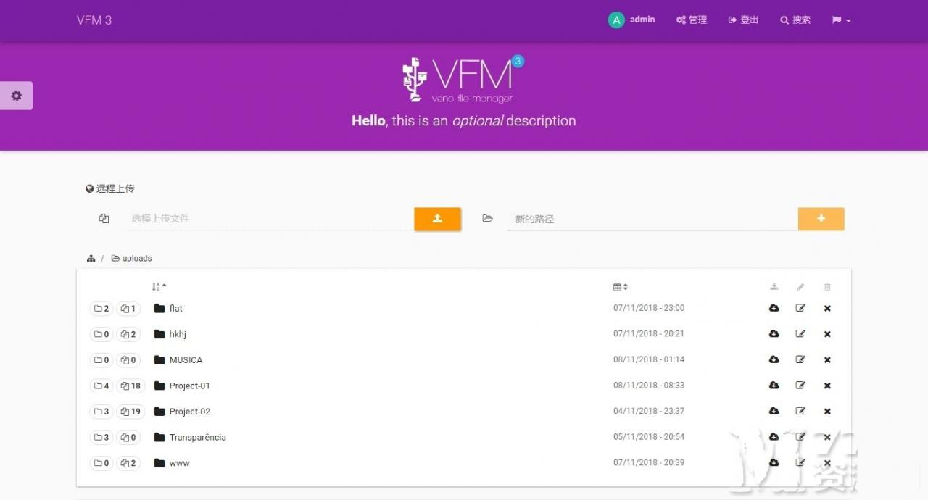Click the VFM veno file manager logo
The image size is (928, 500).
pyautogui.click(x=463, y=79)
